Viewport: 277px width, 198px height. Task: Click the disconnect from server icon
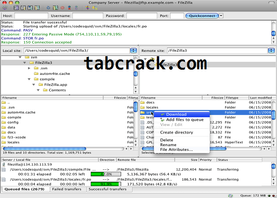69,8
